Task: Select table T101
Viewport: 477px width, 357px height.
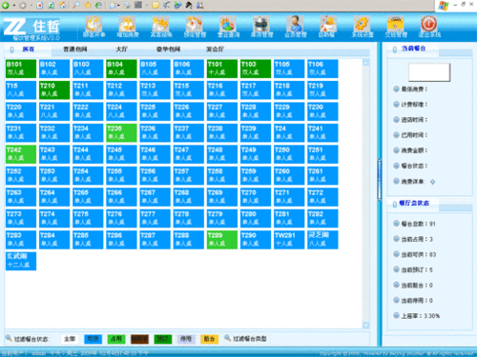Action: pyautogui.click(x=222, y=69)
